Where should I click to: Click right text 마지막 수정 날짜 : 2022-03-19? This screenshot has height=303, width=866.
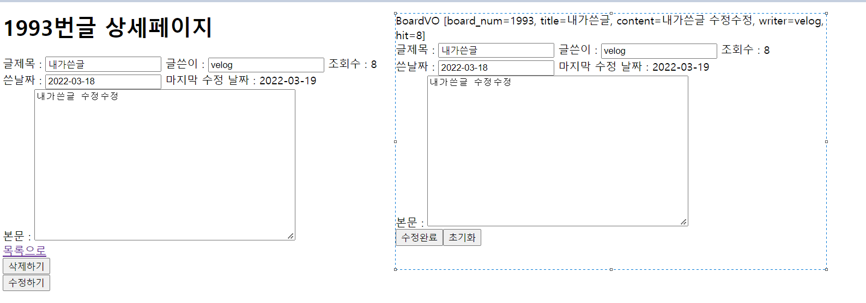634,67
